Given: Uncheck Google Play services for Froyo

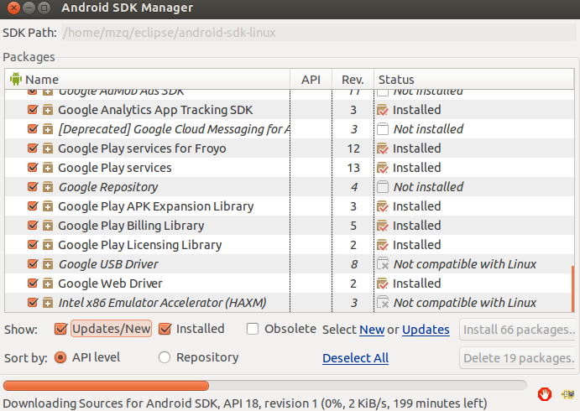Looking at the screenshot, I should pos(33,148).
